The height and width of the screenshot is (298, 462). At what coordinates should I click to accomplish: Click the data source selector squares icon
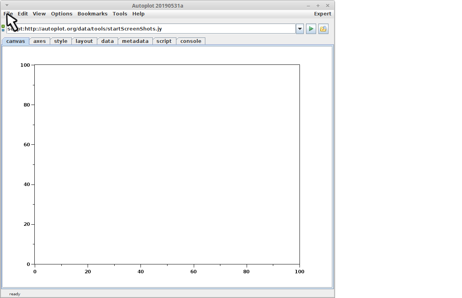point(3,28)
